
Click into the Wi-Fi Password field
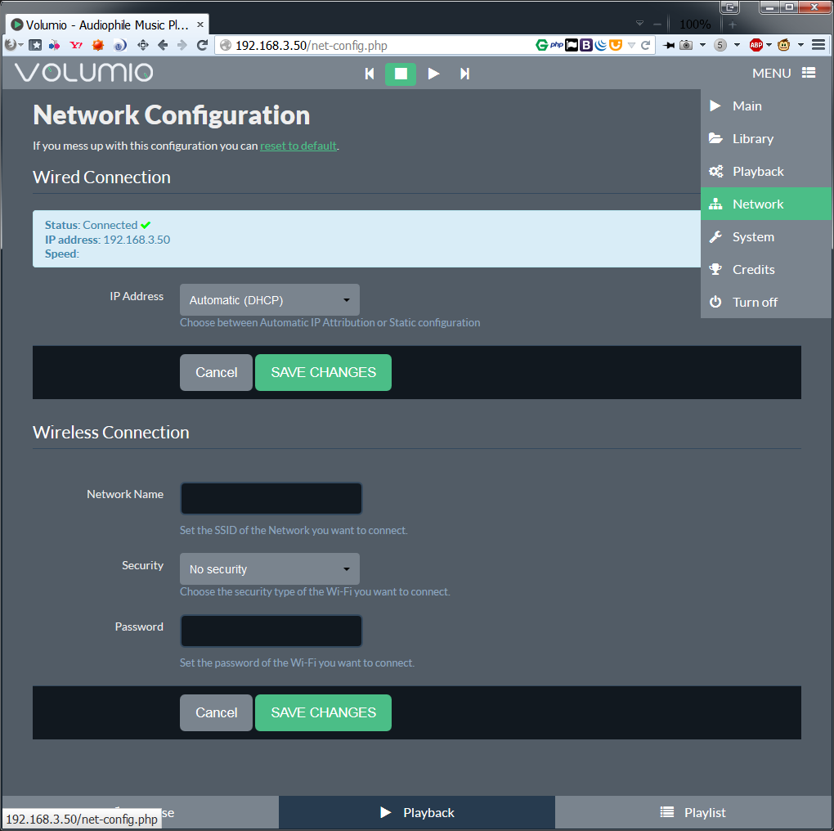(x=271, y=631)
